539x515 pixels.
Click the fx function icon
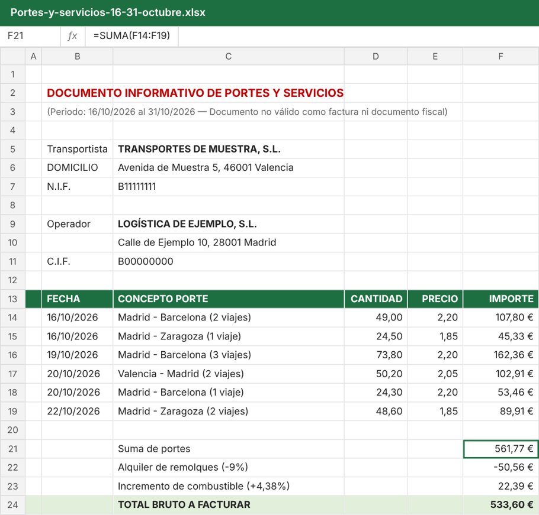72,35
